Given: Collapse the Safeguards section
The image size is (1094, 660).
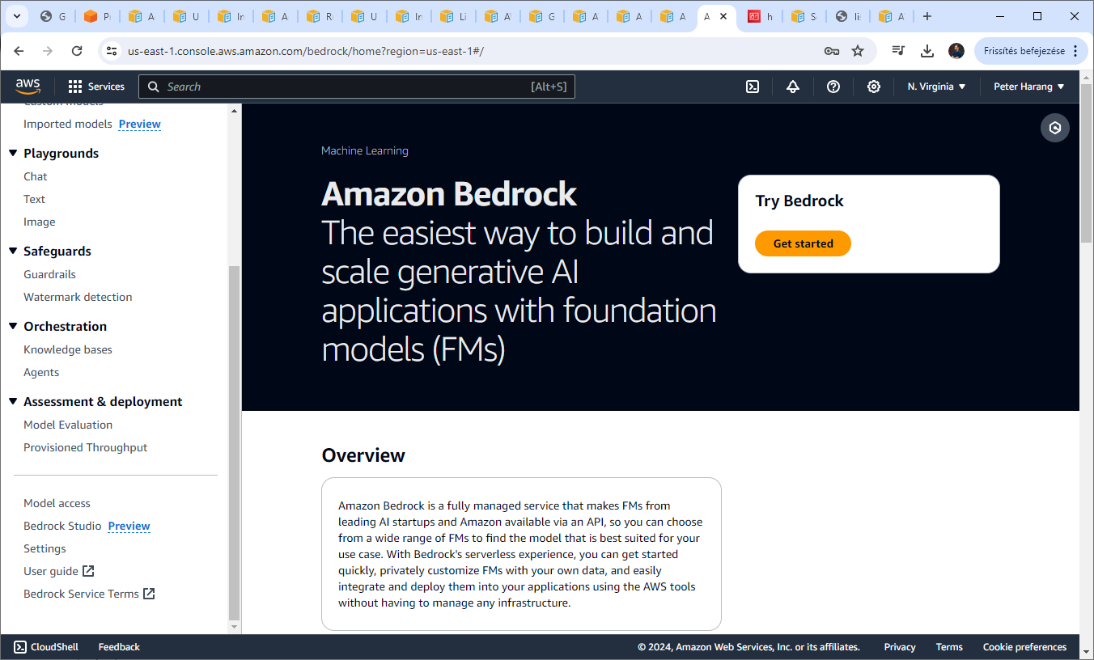Looking at the screenshot, I should point(13,251).
